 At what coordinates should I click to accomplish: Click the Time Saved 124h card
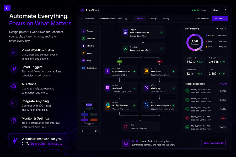(x=195, y=72)
